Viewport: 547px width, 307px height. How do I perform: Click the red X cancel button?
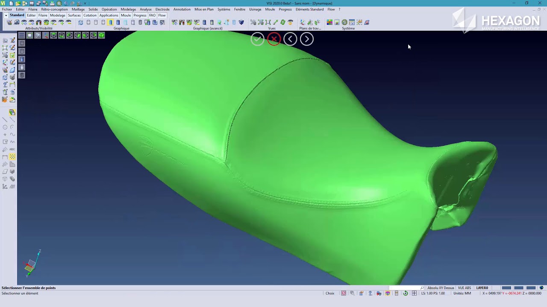click(x=274, y=39)
